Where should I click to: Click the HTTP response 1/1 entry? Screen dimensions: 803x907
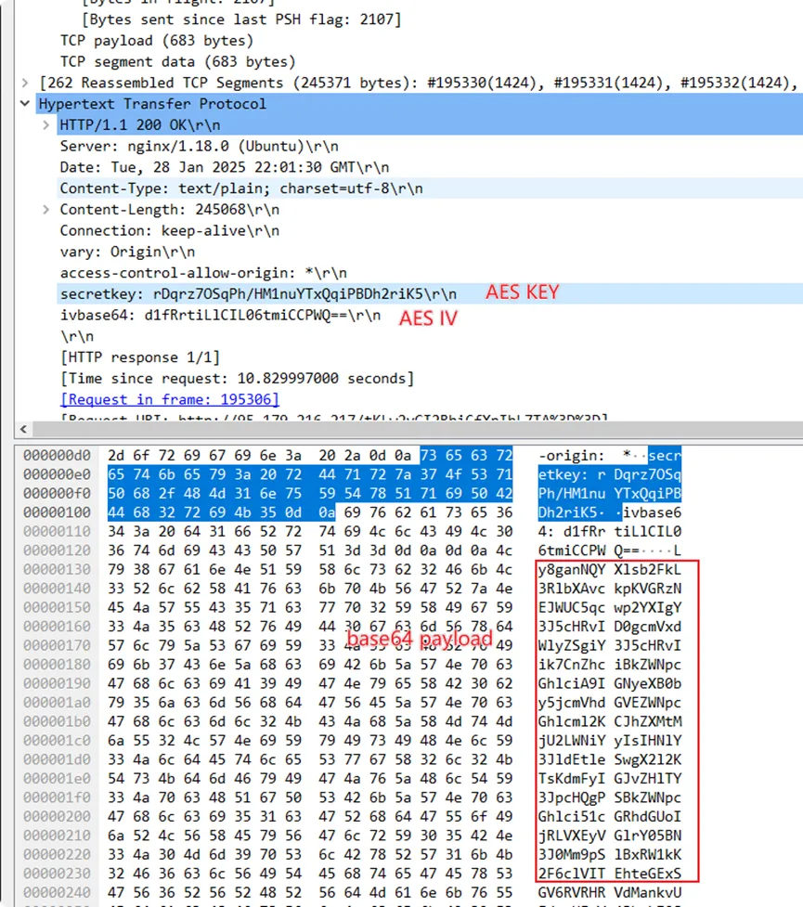tap(139, 357)
